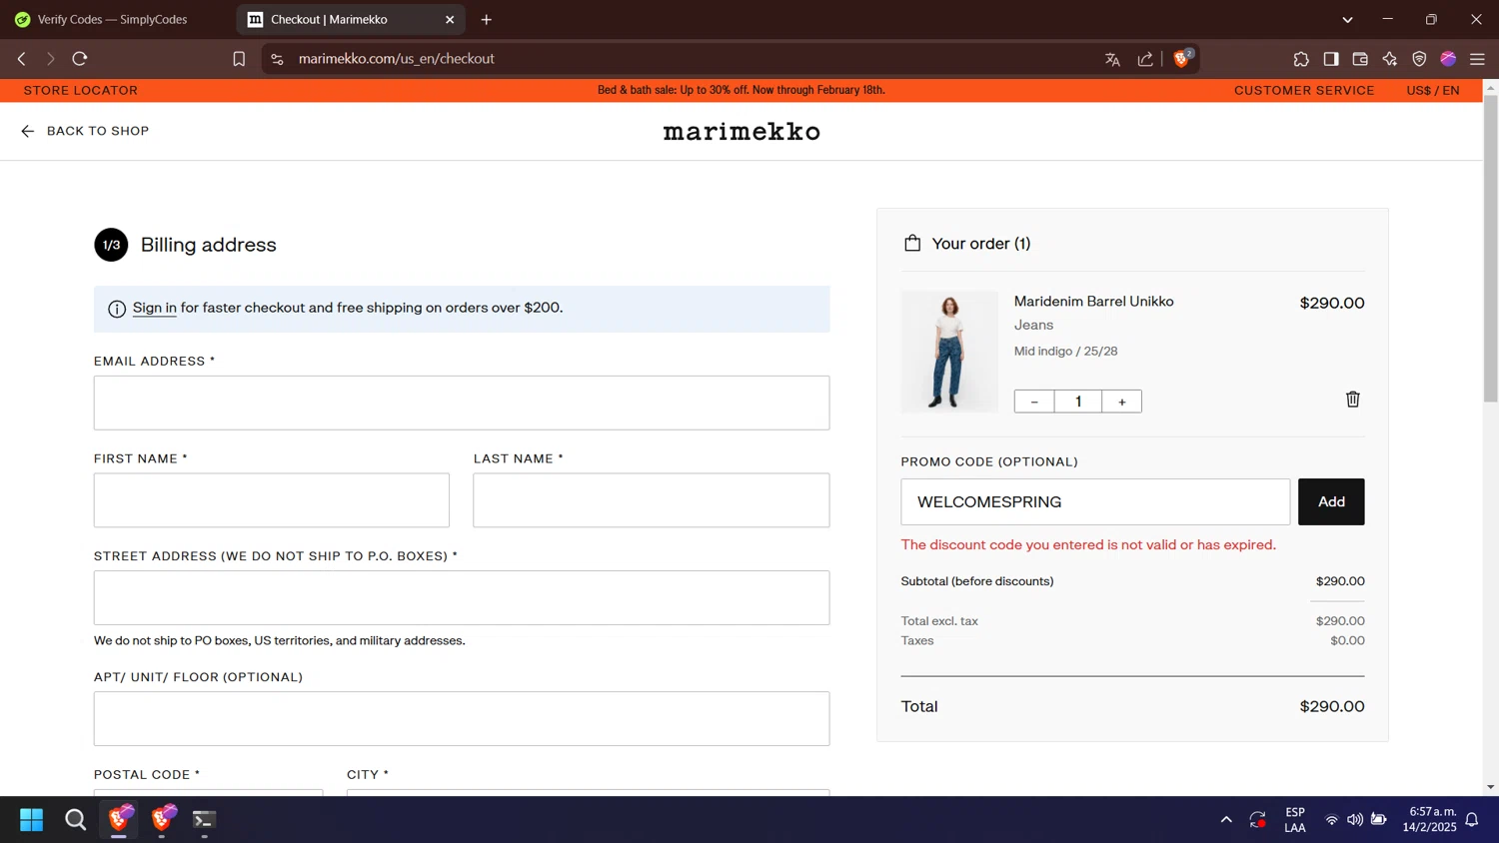Open the network Wi-Fi tray icon
The width and height of the screenshot is (1499, 843).
click(1331, 820)
